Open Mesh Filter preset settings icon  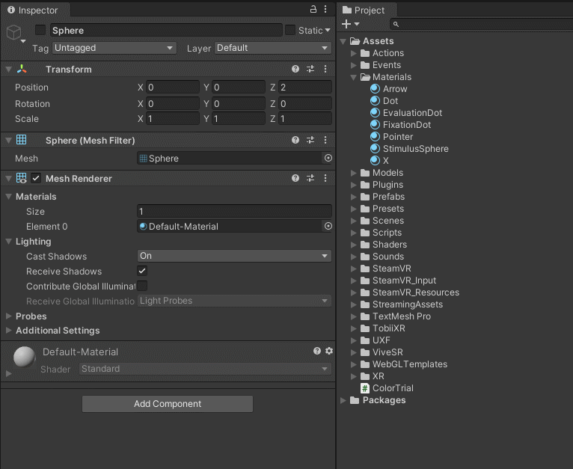coord(310,140)
